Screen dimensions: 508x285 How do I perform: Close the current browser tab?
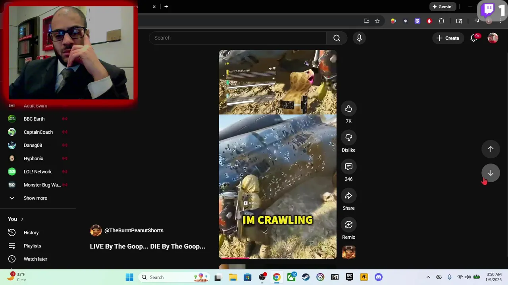[154, 7]
